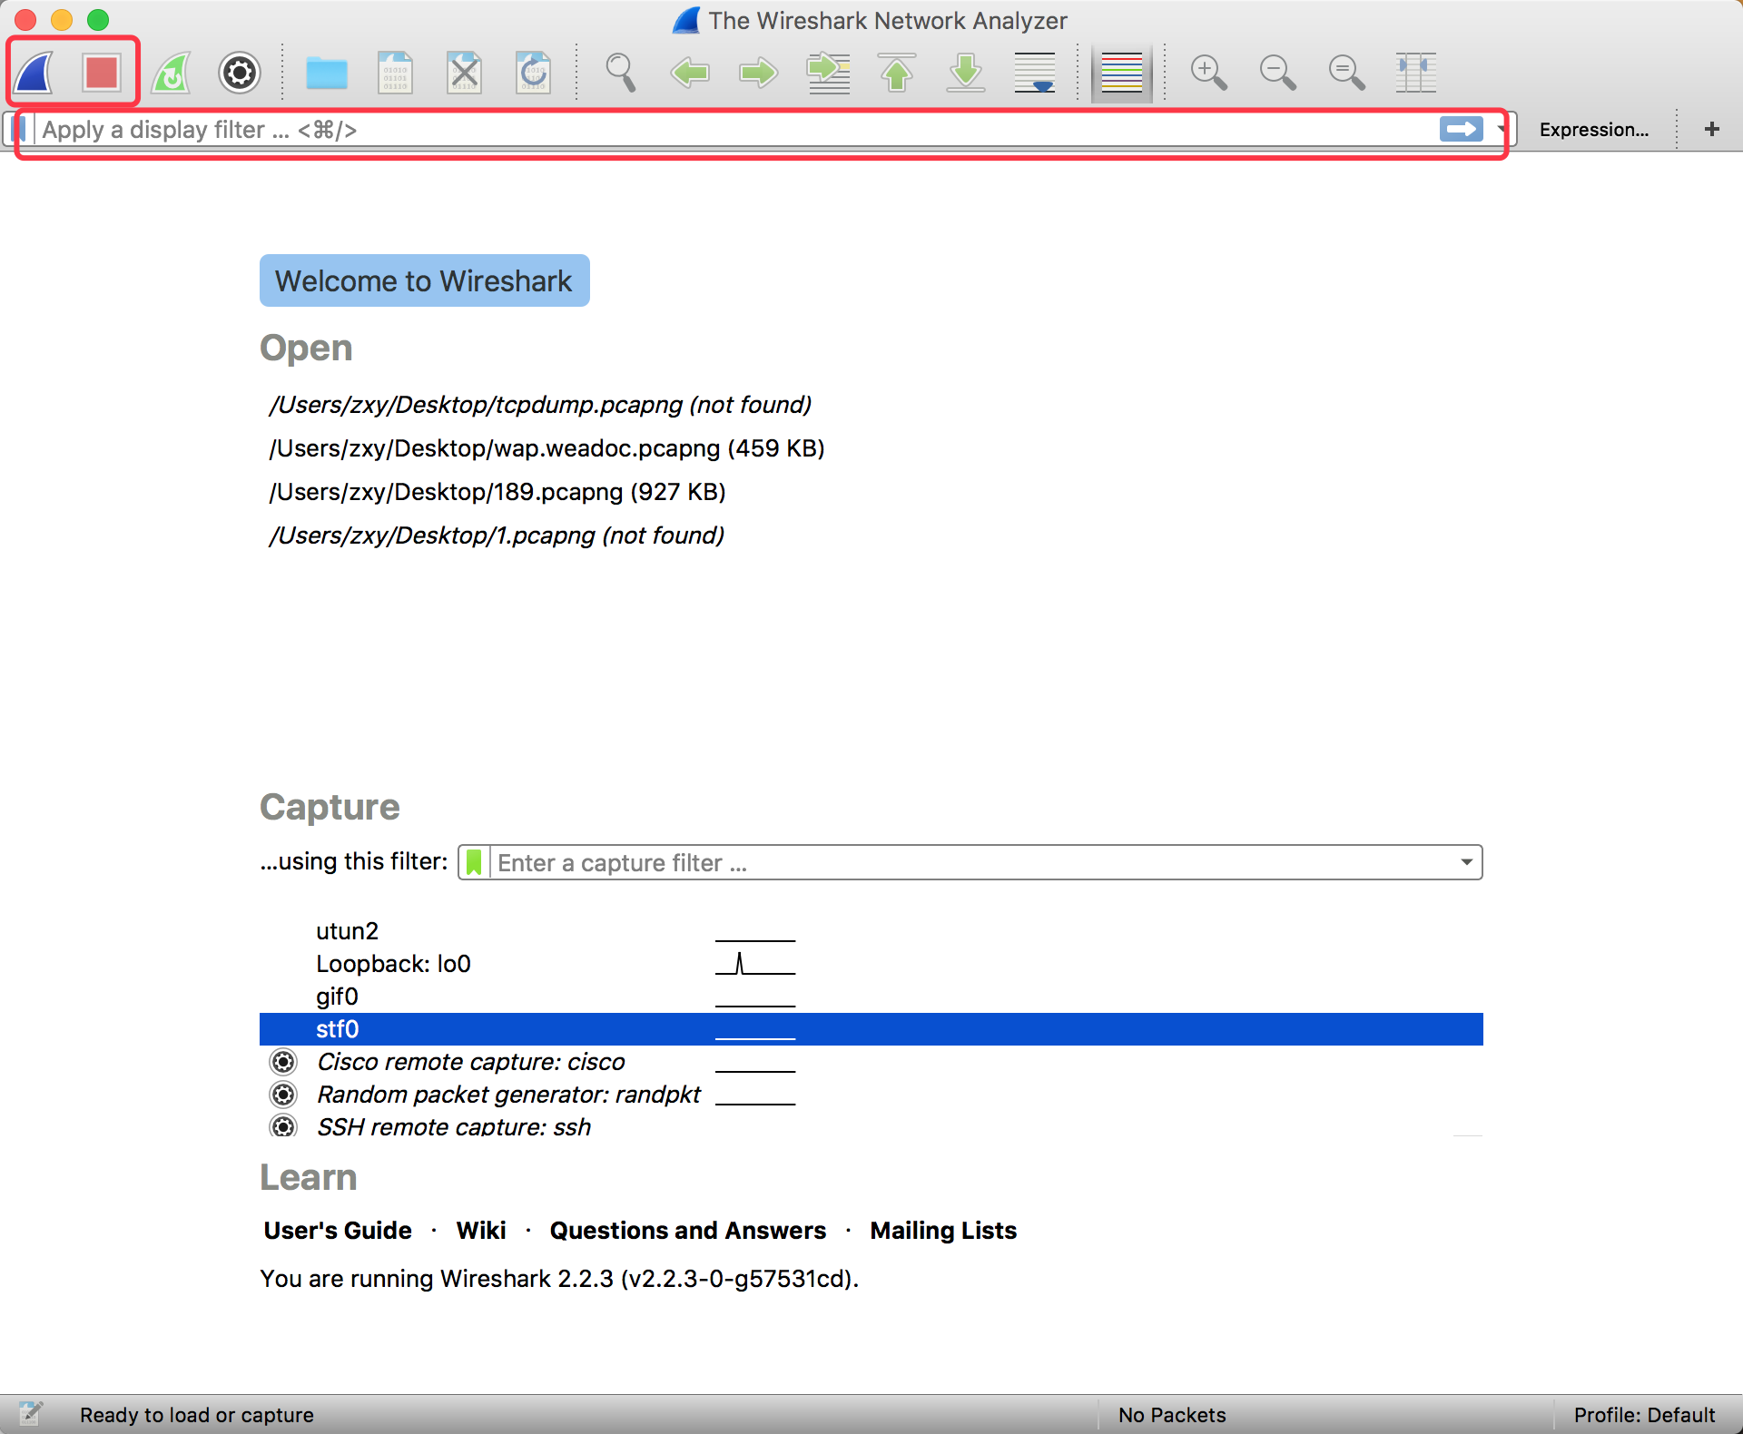Reload this capture file icon

533,73
